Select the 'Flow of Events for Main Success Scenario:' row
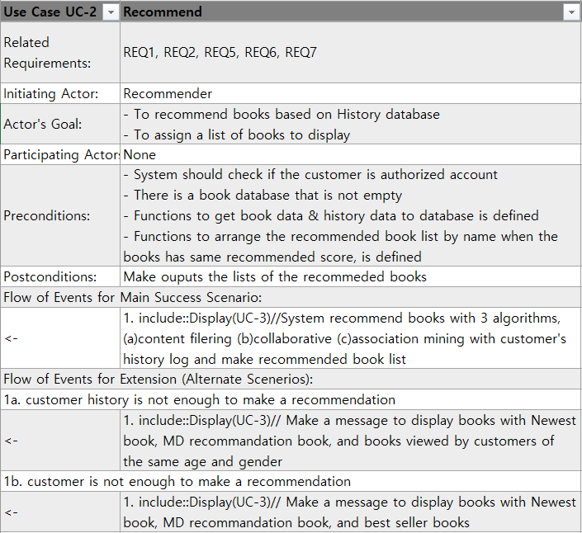The width and height of the screenshot is (582, 533). click(291, 297)
